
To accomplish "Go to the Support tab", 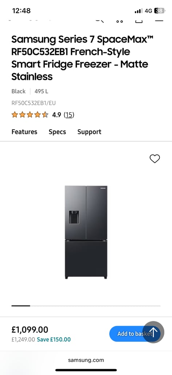I will pos(89,132).
